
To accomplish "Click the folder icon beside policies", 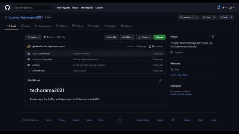I will (x=29, y=65).
